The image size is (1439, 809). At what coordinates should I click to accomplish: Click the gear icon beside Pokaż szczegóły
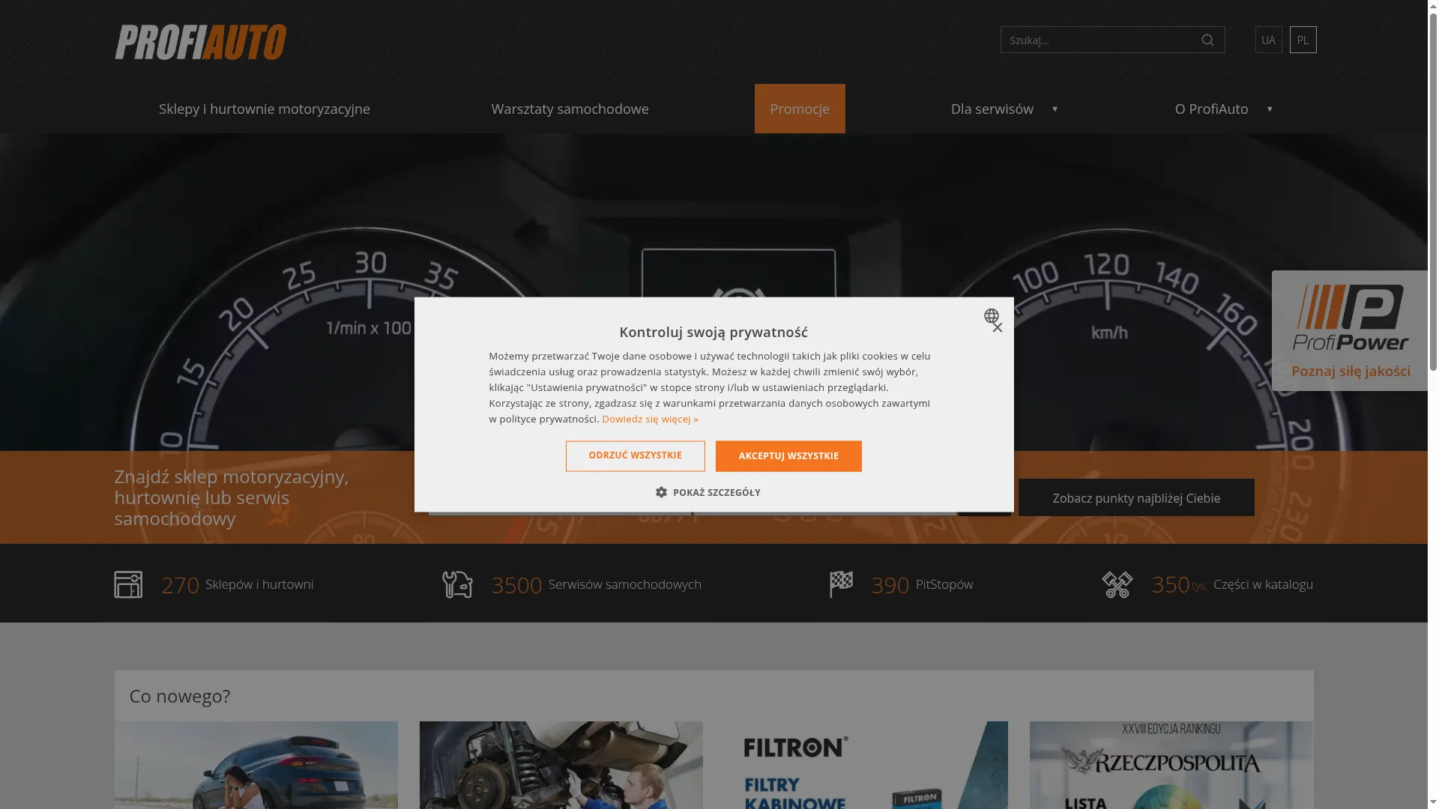(661, 492)
